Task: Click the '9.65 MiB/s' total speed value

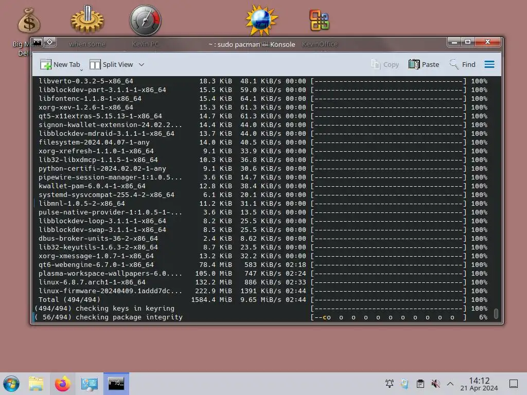Action: click(x=260, y=300)
